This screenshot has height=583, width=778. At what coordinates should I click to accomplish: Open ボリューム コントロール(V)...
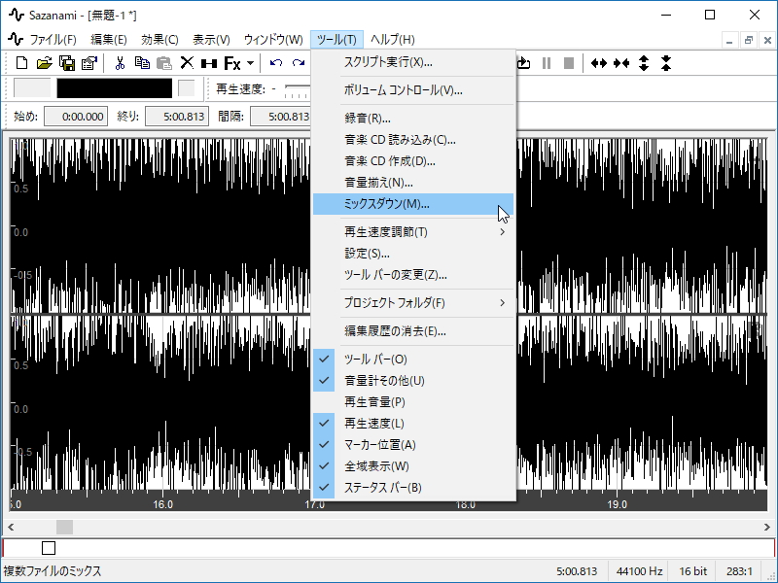pos(413,90)
